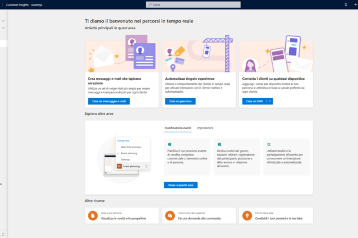This screenshot has width=358, height=238.
Task: Click the agenda icon on the second event-planning card
Action: 220,144
